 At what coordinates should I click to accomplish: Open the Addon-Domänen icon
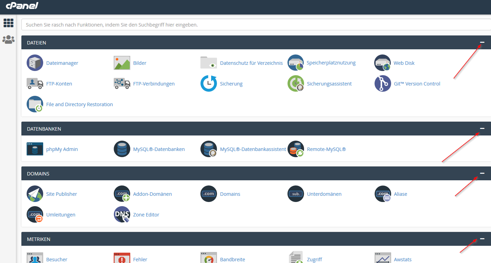point(122,194)
